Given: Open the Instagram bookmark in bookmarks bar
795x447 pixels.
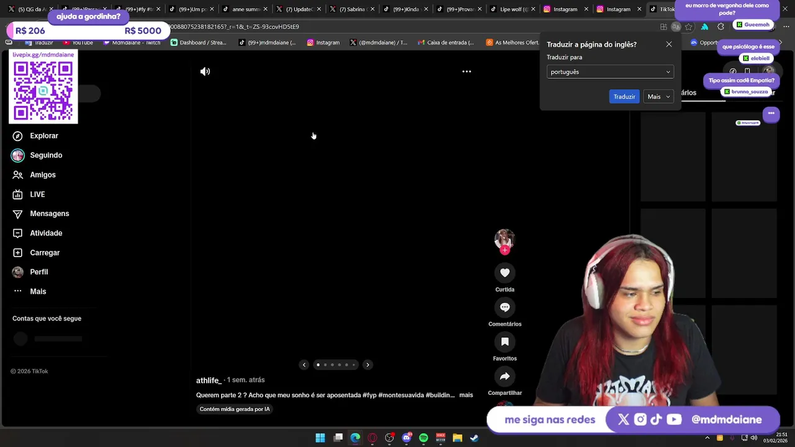Looking at the screenshot, I should [x=323, y=43].
